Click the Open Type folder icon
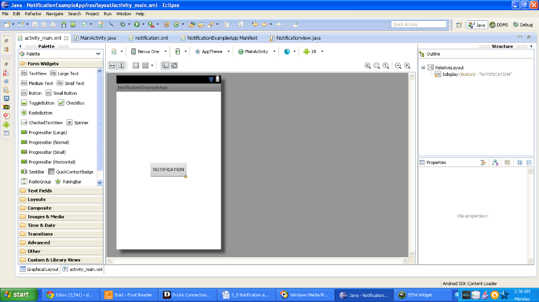 [x=192, y=24]
